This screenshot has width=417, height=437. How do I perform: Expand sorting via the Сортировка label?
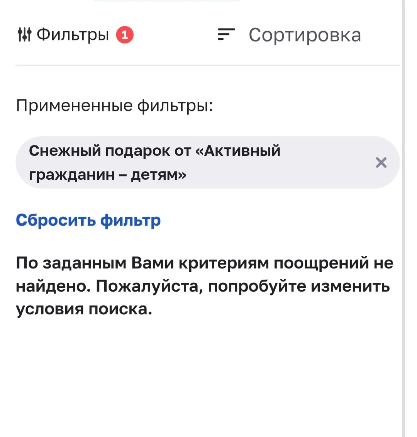pos(305,35)
